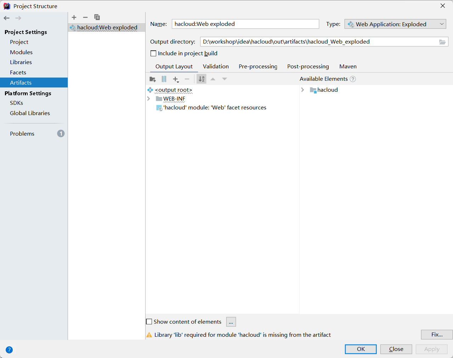The height and width of the screenshot is (358, 453).
Task: Click the add artifact plus icon
Action: coord(74,17)
